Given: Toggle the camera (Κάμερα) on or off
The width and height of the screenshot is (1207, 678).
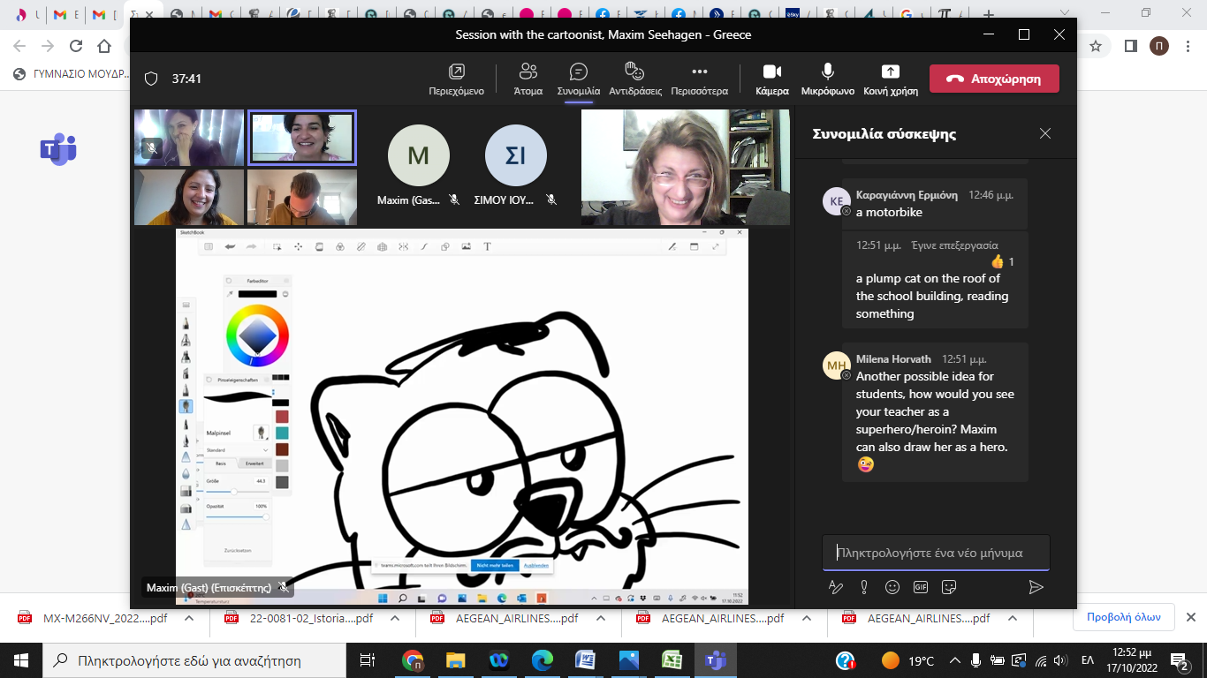Looking at the screenshot, I should 771,79.
